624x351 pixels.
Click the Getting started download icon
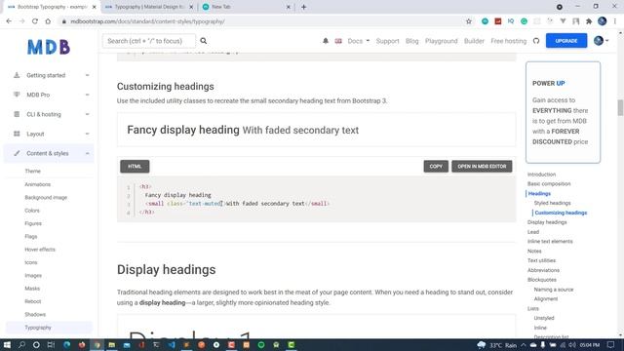pos(17,75)
